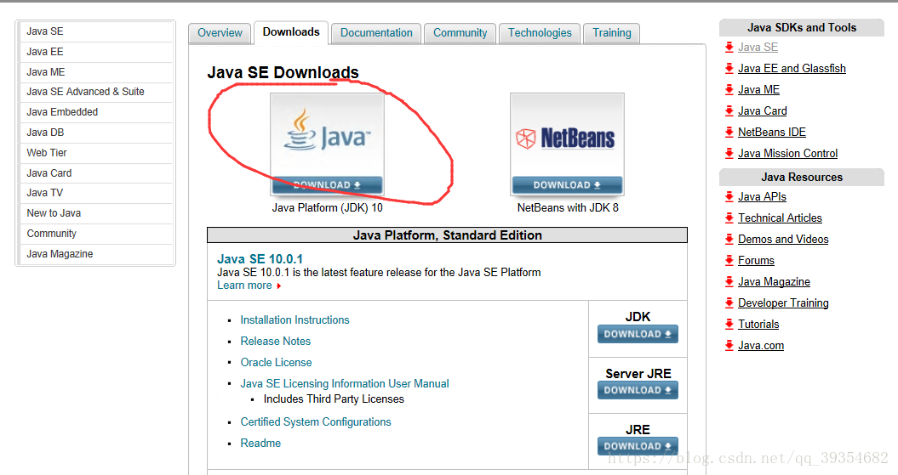Click the red arrow icon beside Java Mission Control
Image resolution: width=898 pixels, height=475 pixels.
point(729,153)
